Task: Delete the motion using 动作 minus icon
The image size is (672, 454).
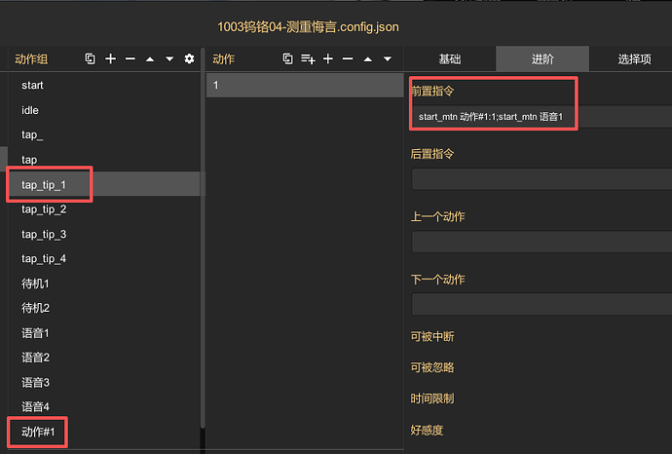Action: [x=348, y=59]
